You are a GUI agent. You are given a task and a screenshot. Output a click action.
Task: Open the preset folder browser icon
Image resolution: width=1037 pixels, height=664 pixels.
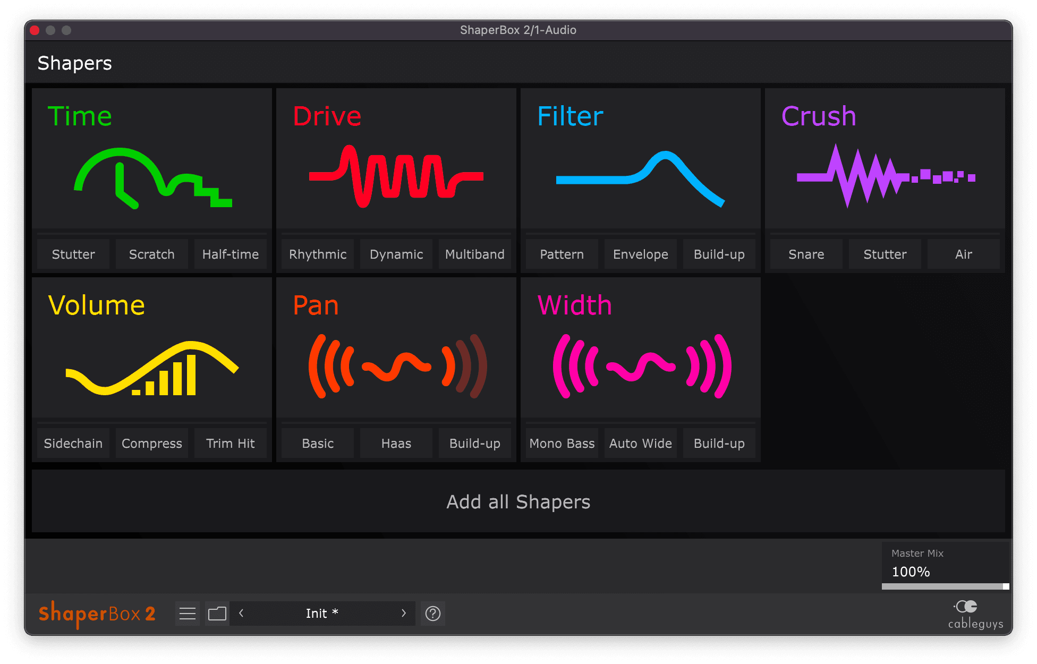coord(217,614)
